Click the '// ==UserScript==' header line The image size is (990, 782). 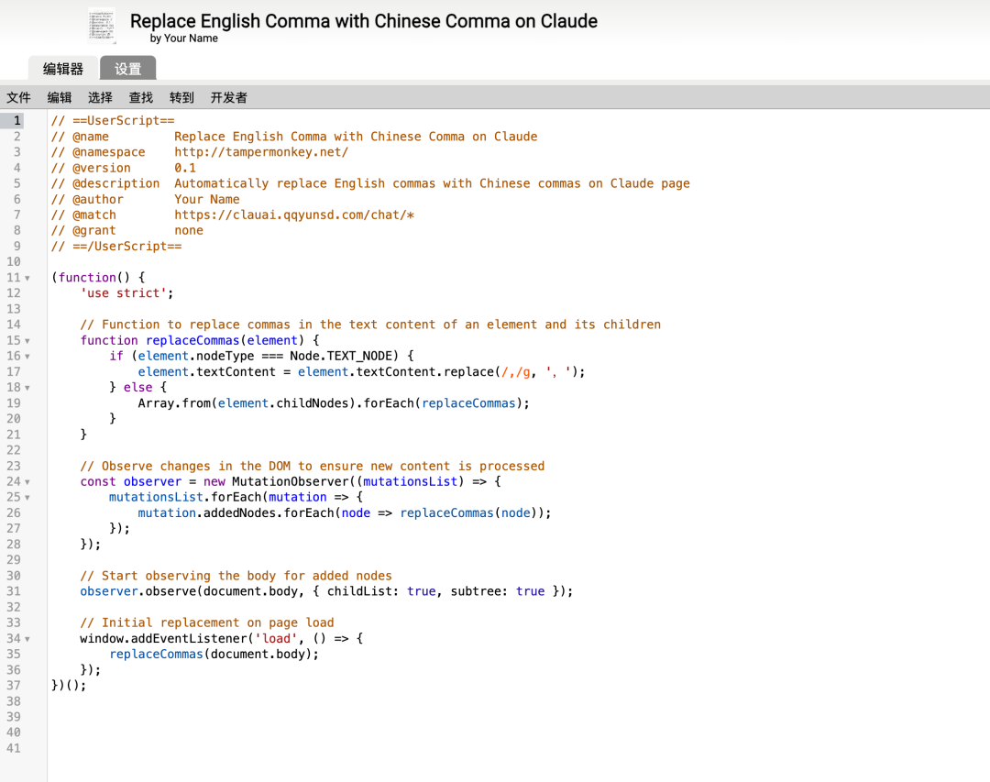[x=113, y=120]
